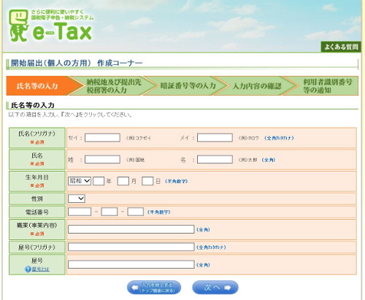The width and height of the screenshot is (365, 300).
Task: Focus the 屋号 trade name input field
Action: (131, 264)
